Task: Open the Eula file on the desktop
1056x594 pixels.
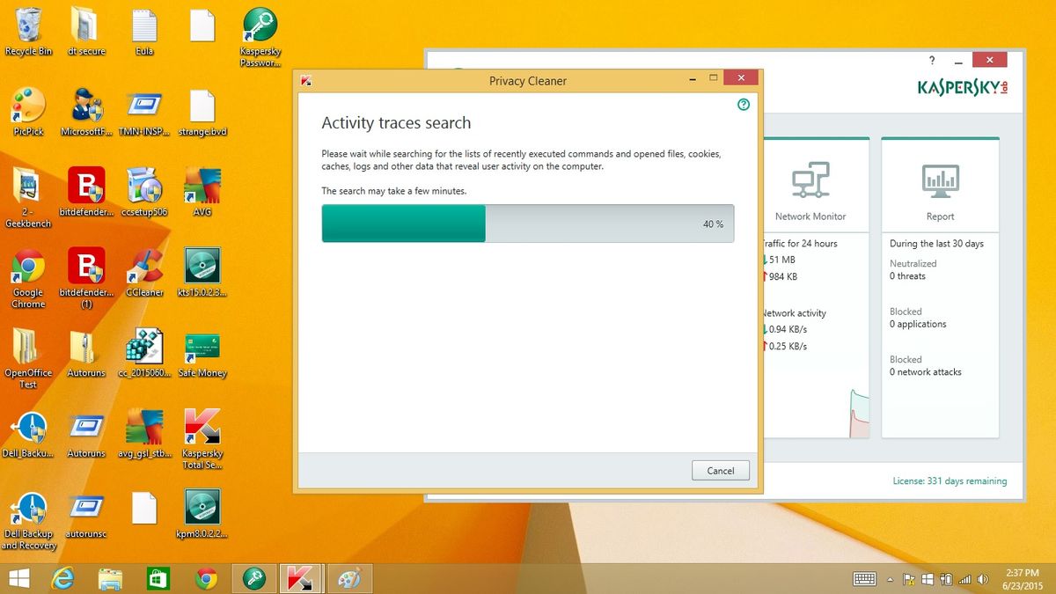Action: click(x=143, y=25)
